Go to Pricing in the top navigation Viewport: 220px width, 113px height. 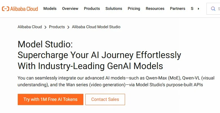coord(134,9)
